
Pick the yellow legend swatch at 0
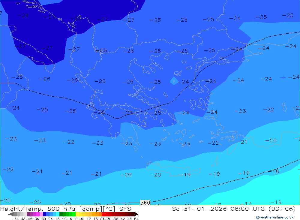pos(77,214)
